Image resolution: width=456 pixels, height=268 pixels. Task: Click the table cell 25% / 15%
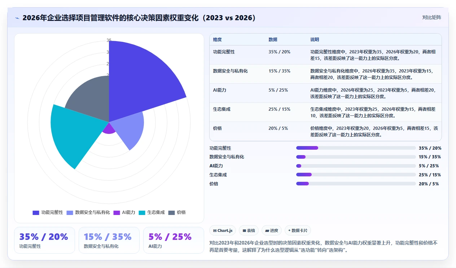click(279, 109)
